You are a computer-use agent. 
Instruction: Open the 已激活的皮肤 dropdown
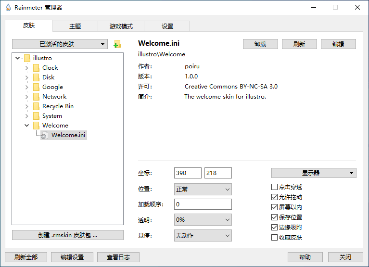(60, 44)
